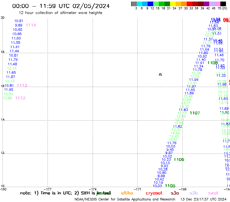Click the wave height value '11.79'
The image size is (230, 202).
pos(13,60)
